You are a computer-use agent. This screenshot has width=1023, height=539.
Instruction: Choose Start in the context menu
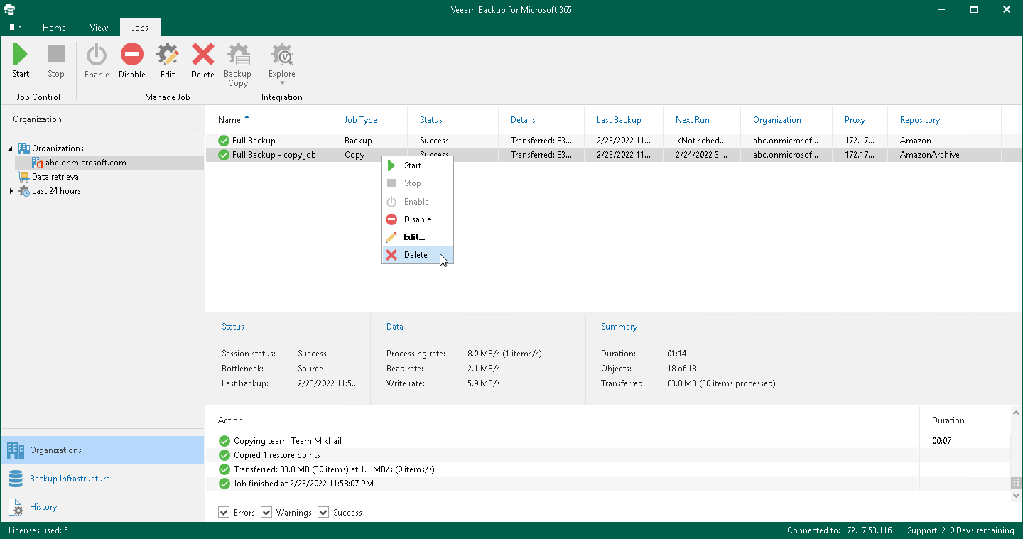[418, 165]
